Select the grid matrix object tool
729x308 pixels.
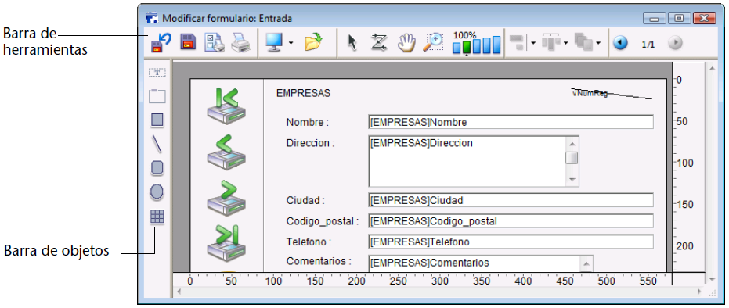[157, 217]
